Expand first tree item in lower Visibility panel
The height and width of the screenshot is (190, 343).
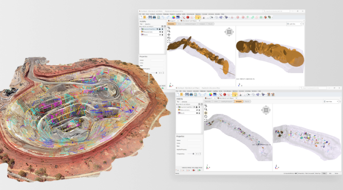tap(177, 107)
